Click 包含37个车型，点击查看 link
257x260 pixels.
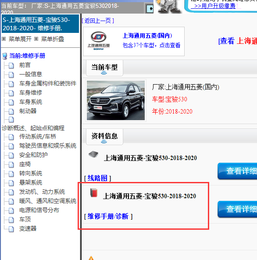tap(151, 45)
